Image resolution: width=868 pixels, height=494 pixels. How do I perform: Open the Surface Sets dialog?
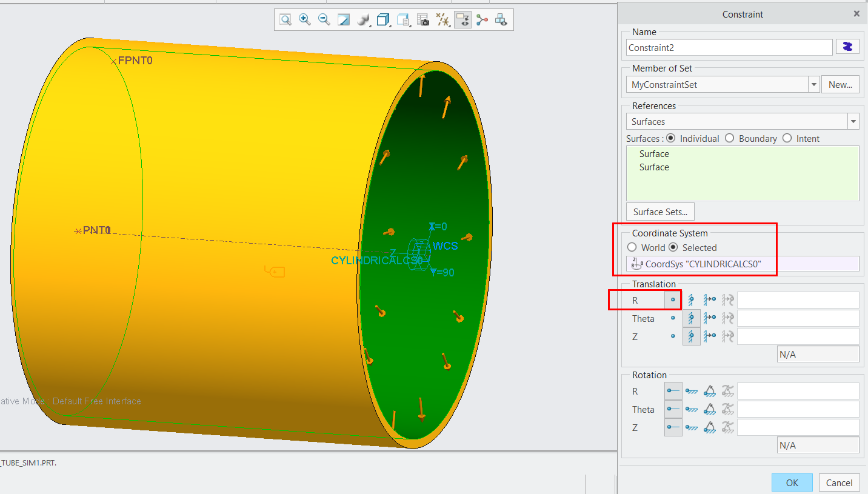click(660, 212)
